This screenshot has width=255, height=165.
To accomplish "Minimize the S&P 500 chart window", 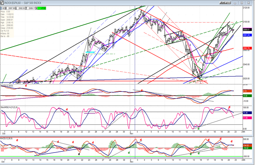I will click(x=235, y=3).
